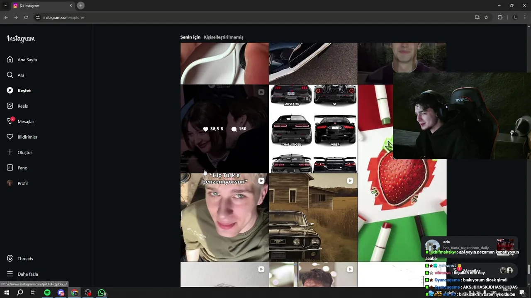Open the Pano dashboard icon
The height and width of the screenshot is (298, 531).
click(x=10, y=168)
